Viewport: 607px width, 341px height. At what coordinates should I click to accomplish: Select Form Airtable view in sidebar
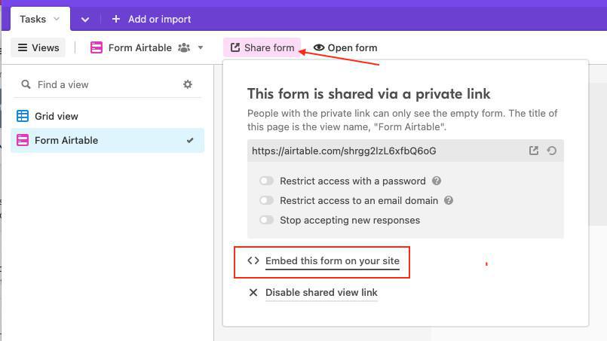point(66,140)
